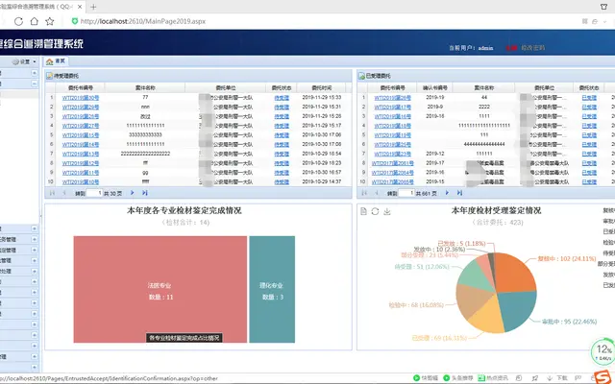Click the 理化专业 teal treemap block
This screenshot has width=615, height=384.
(x=272, y=289)
